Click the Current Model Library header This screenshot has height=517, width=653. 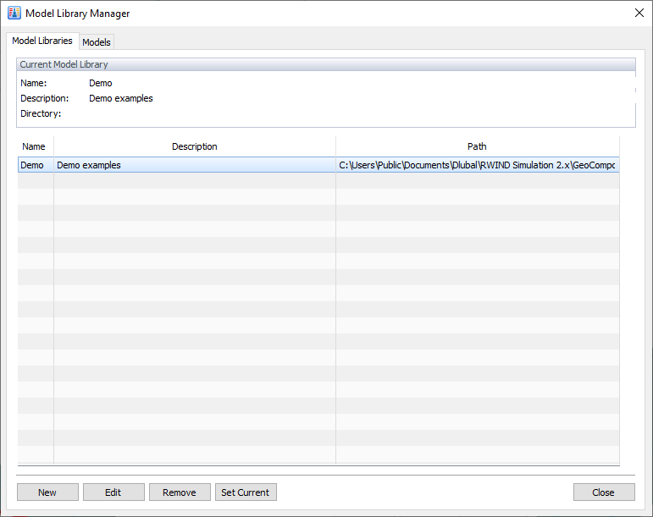point(326,64)
